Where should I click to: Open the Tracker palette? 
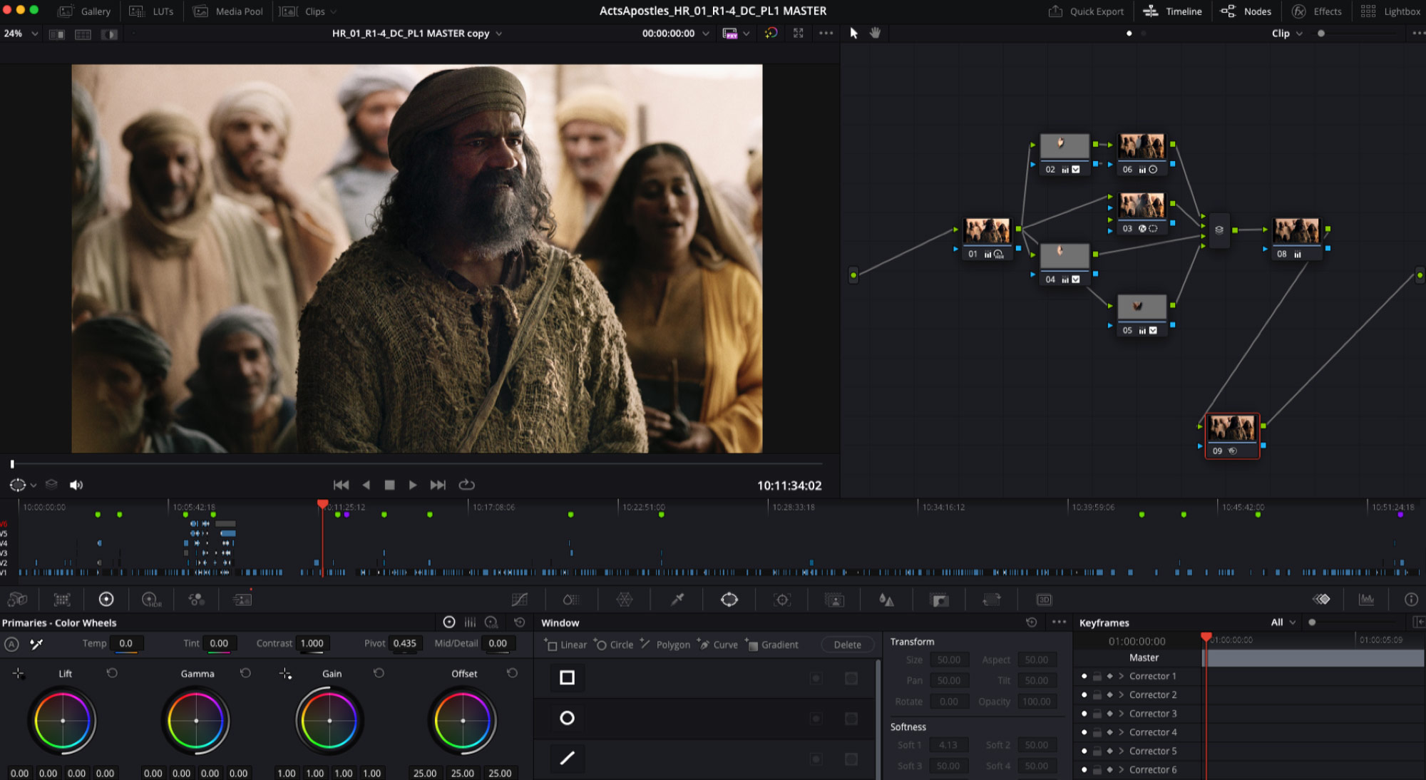click(x=782, y=600)
